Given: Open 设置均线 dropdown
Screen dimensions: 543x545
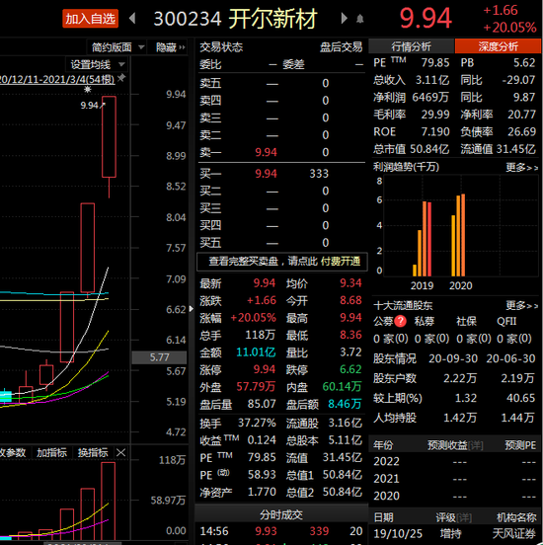Looking at the screenshot, I should tap(97, 64).
